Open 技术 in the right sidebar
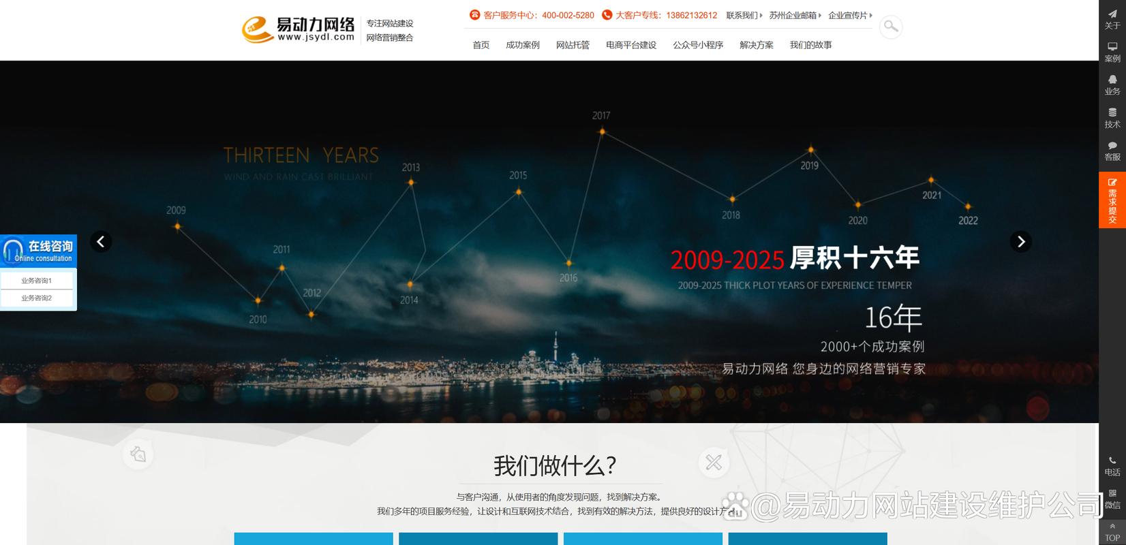 (1112, 118)
